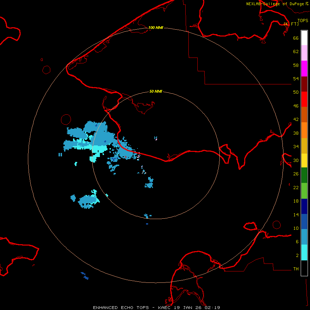Pick the cyan legend swatch
310x310 pixels.
click(304, 252)
